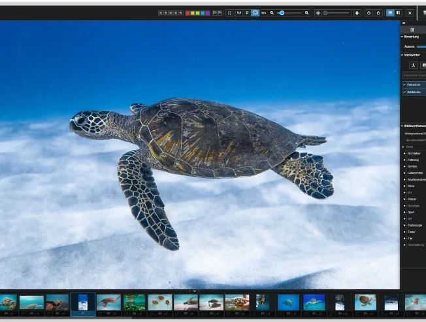Viewport: 426px width, 322px height.
Task: Expand the Natur keyword node
Action: pyautogui.click(x=404, y=186)
